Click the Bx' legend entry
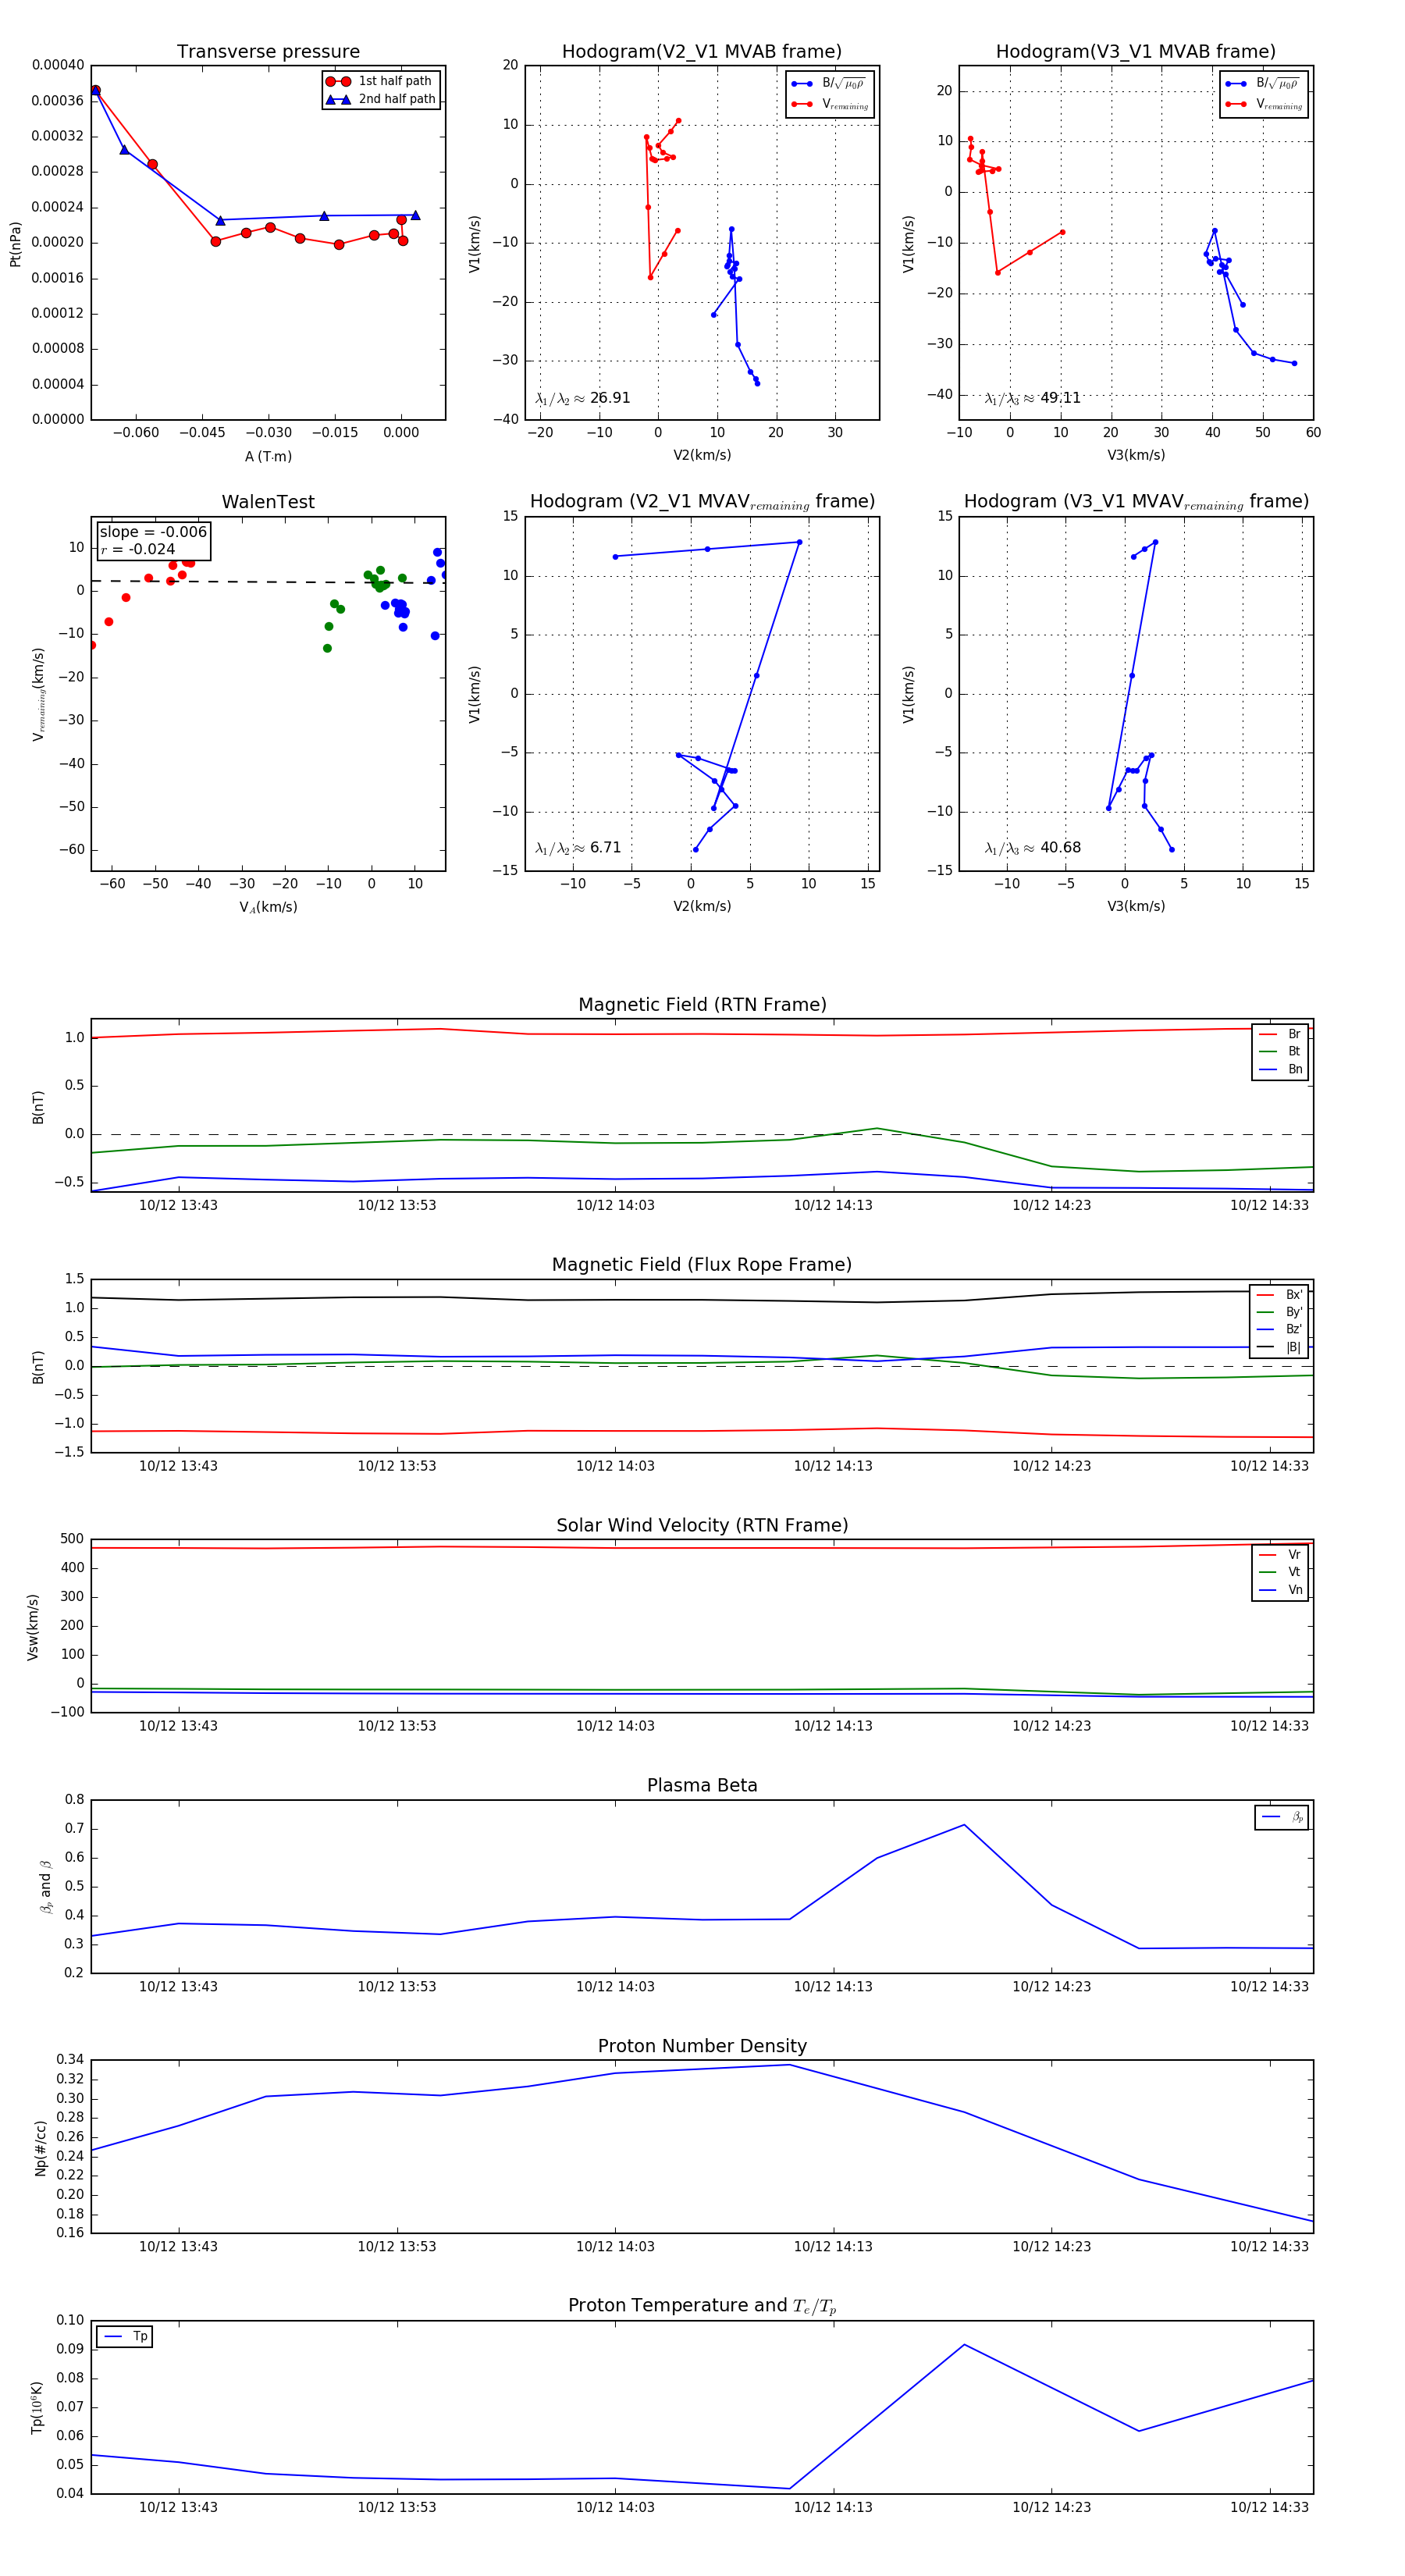Image resolution: width=1405 pixels, height=2576 pixels. point(1280,1295)
